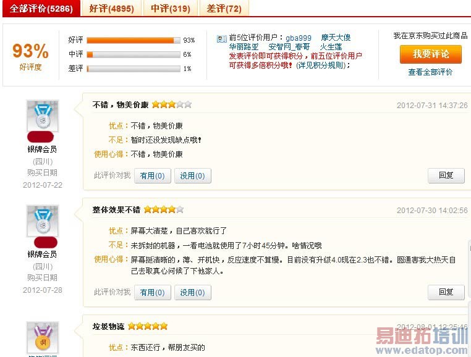Click the reviewer card icon beside 前5位评价用户
Image resolution: width=471 pixels, height=357 pixels.
[x=222, y=39]
